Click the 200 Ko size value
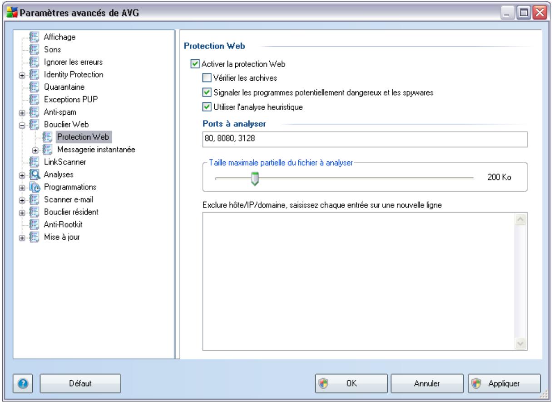 499,177
